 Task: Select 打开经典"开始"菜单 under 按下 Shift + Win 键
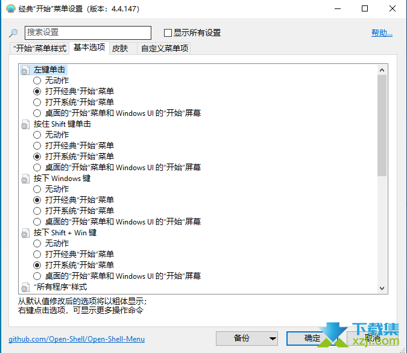[x=37, y=254]
